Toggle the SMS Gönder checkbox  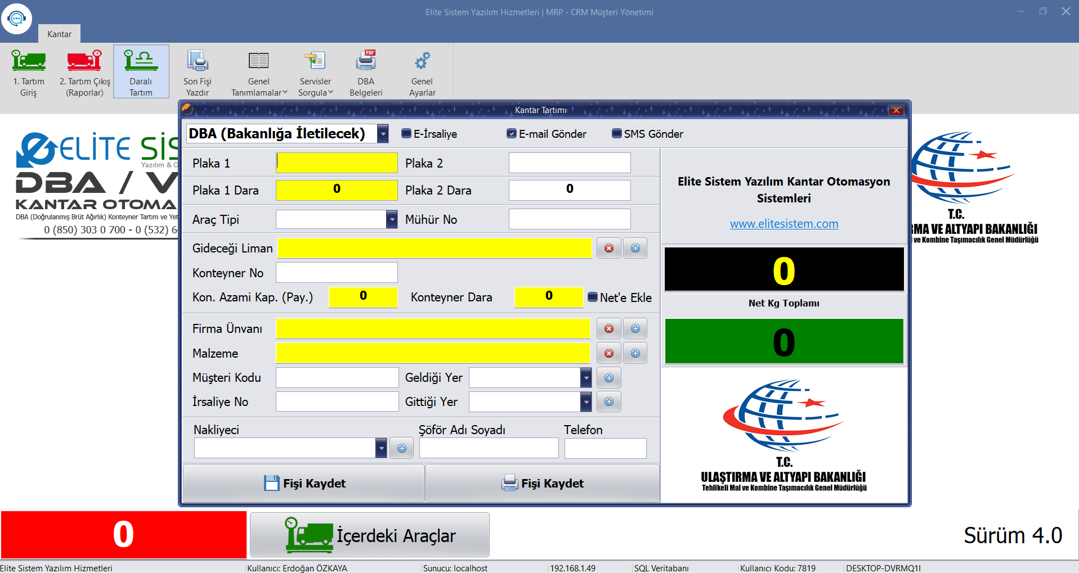click(x=617, y=134)
